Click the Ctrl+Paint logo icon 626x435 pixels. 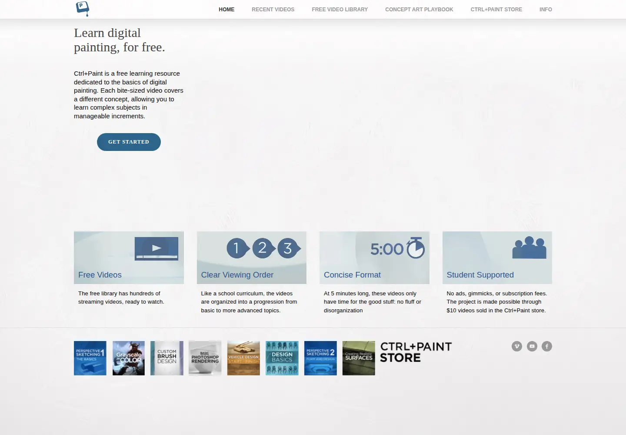pyautogui.click(x=82, y=9)
